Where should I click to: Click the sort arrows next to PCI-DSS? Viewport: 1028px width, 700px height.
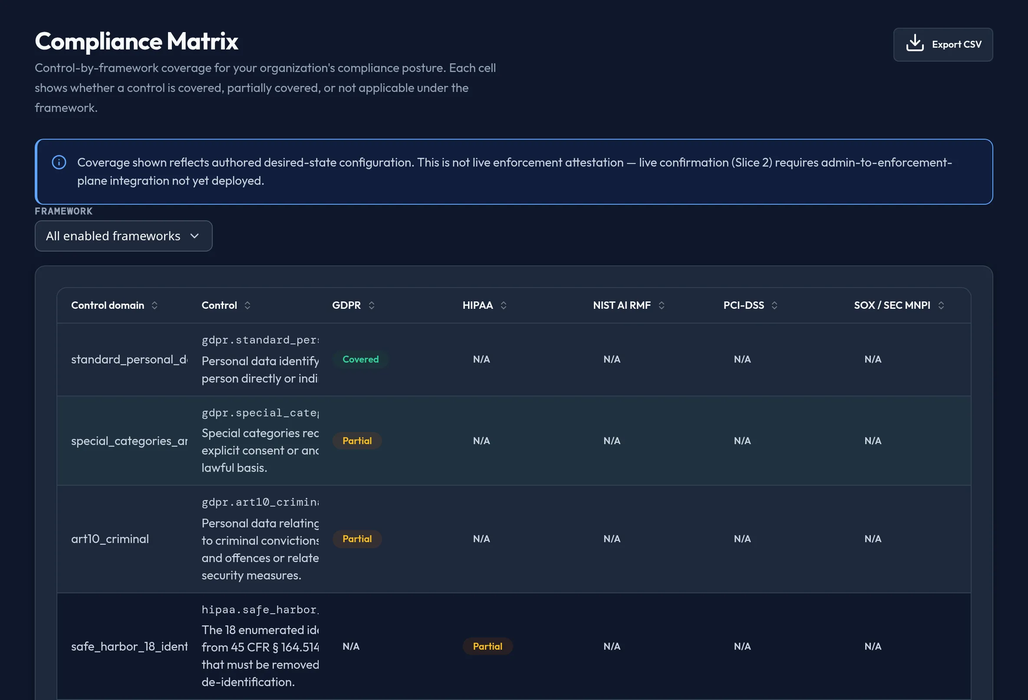[x=774, y=305]
